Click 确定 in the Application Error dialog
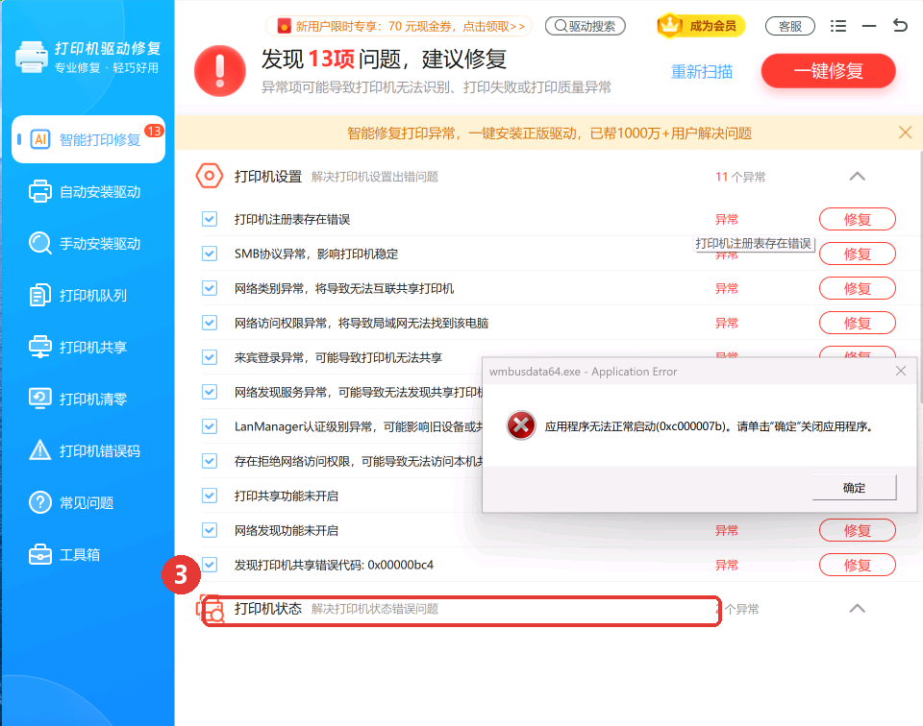This screenshot has height=726, width=923. (854, 487)
